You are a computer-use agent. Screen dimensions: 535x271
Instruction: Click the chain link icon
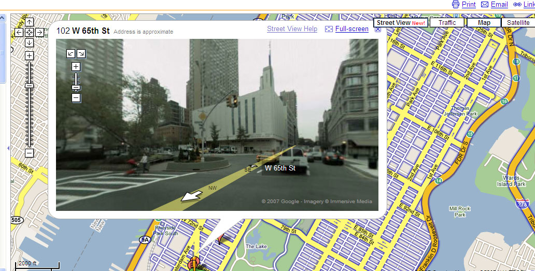click(x=517, y=5)
